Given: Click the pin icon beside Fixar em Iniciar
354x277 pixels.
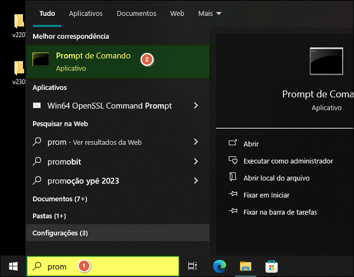Looking at the screenshot, I should (x=233, y=193).
